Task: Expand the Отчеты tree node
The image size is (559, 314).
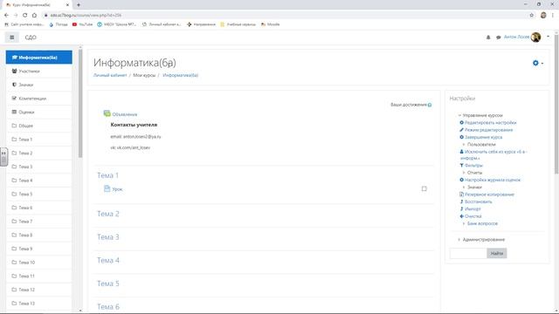Action: [x=464, y=173]
